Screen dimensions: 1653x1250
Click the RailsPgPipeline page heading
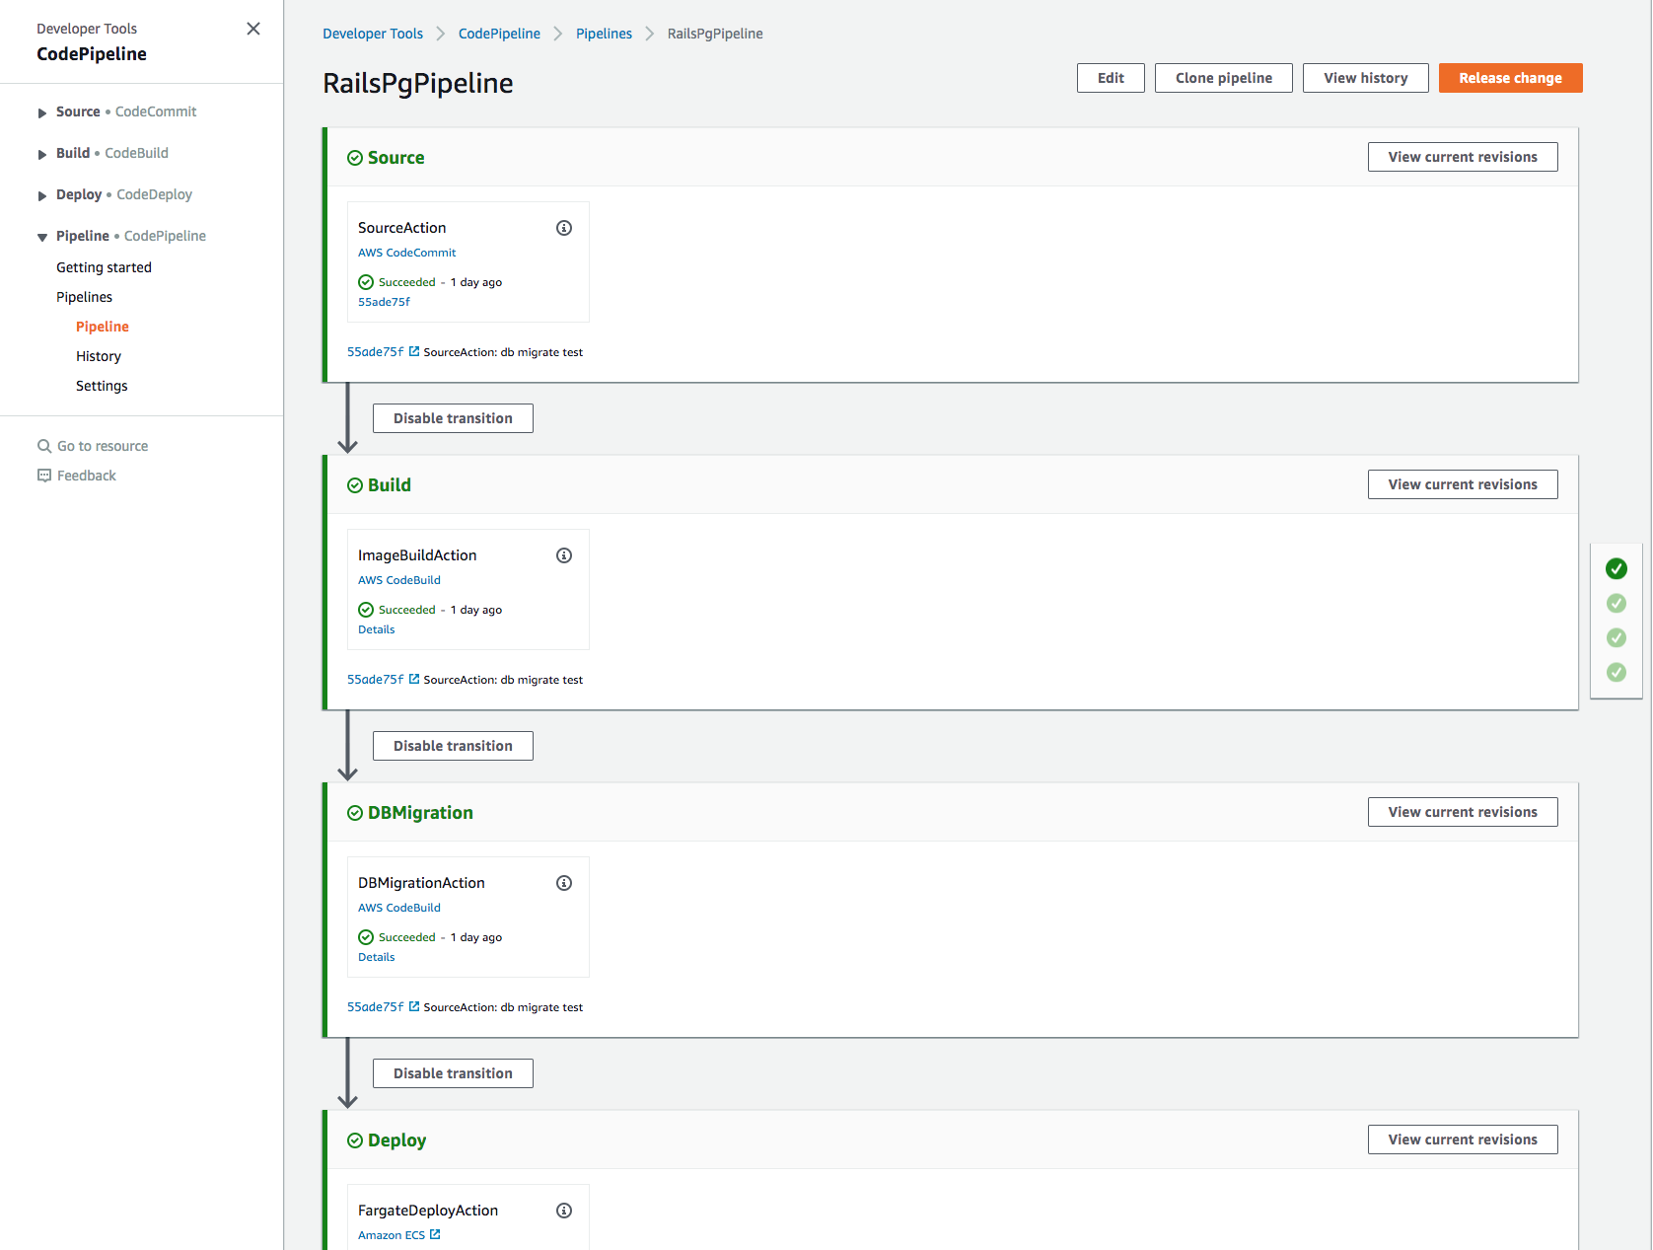pyautogui.click(x=417, y=83)
